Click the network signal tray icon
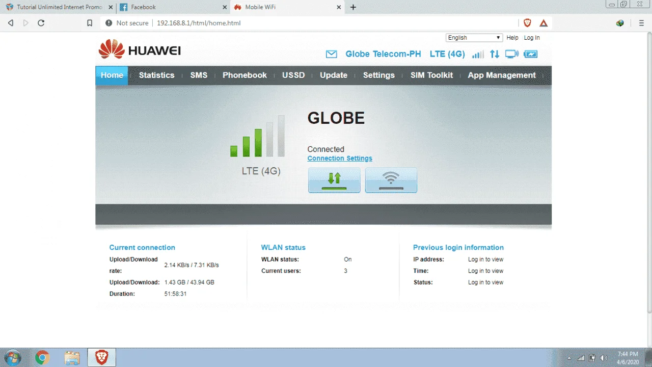The image size is (652, 367). (x=581, y=358)
